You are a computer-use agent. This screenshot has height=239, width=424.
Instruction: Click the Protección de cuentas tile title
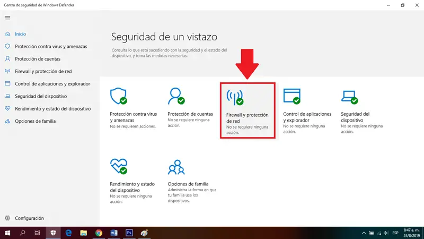pyautogui.click(x=190, y=114)
